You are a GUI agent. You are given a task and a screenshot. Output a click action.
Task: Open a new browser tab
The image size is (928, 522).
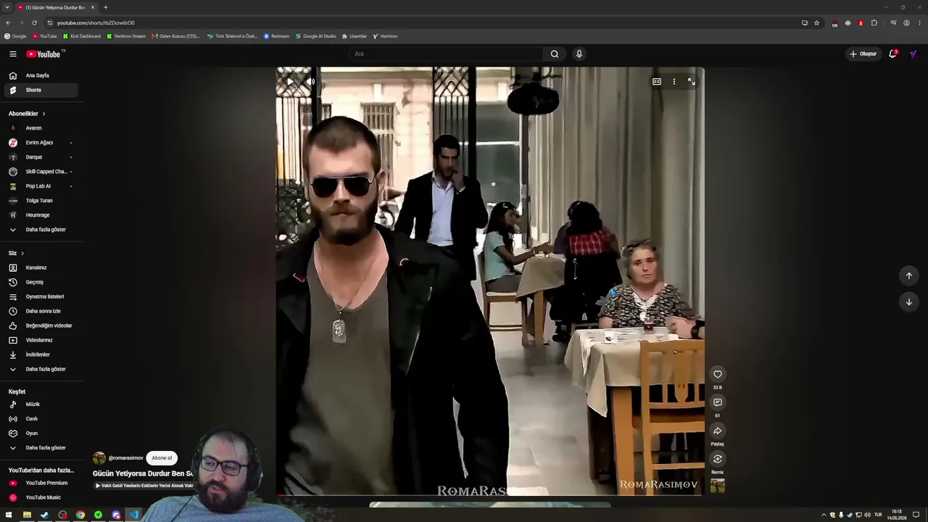(x=105, y=7)
